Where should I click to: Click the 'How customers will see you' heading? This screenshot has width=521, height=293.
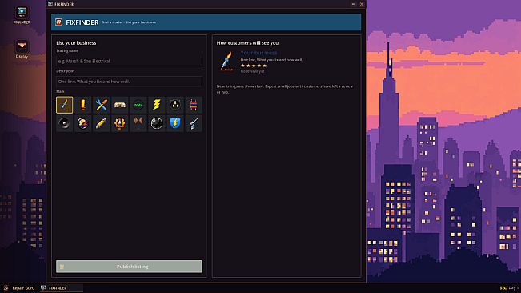point(247,43)
